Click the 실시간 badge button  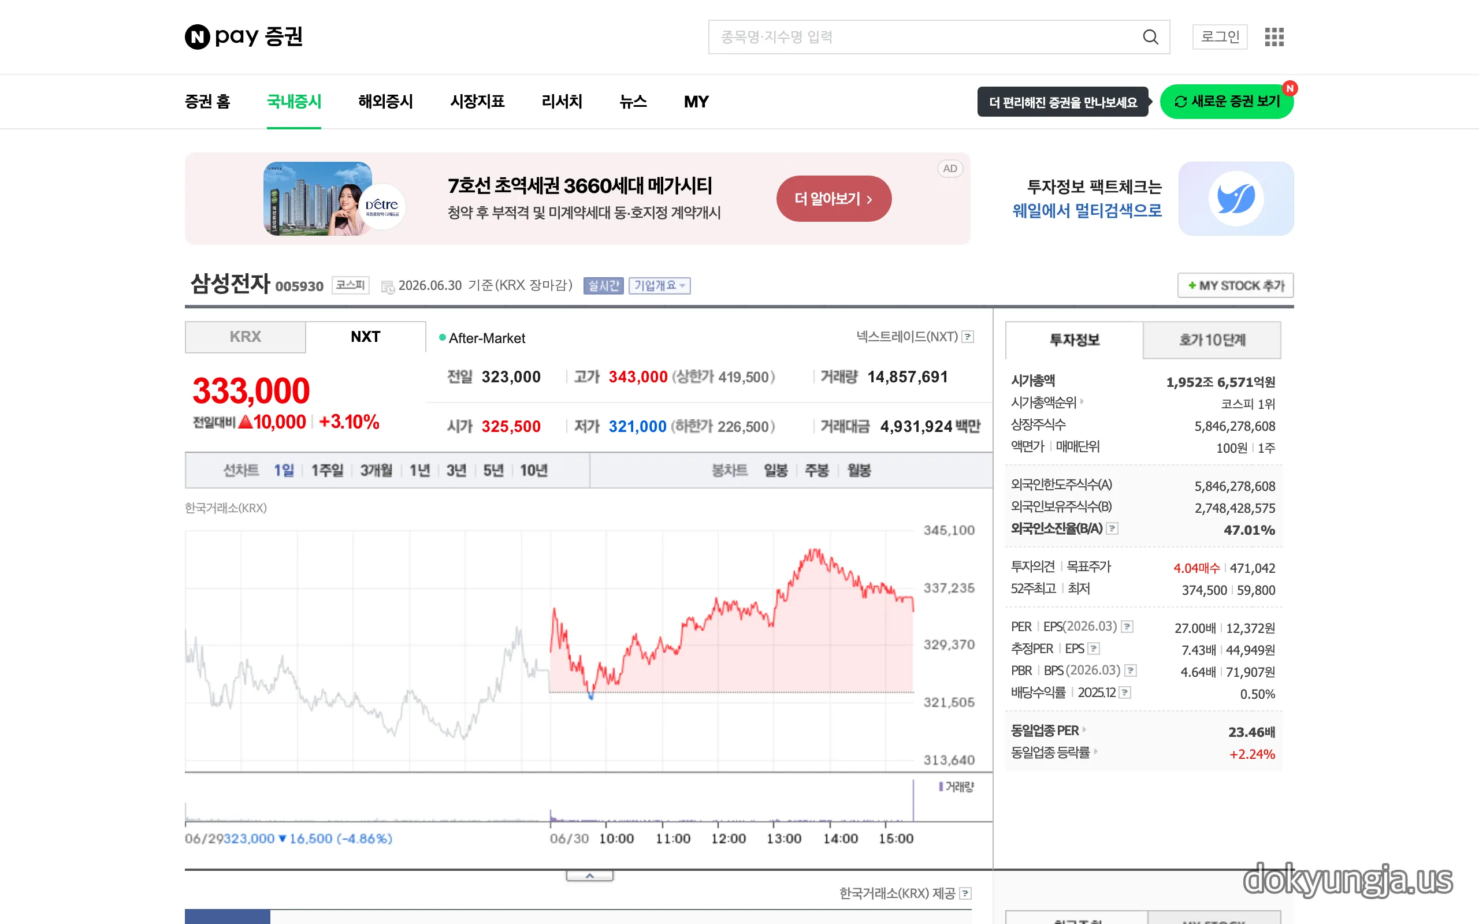tap(603, 286)
